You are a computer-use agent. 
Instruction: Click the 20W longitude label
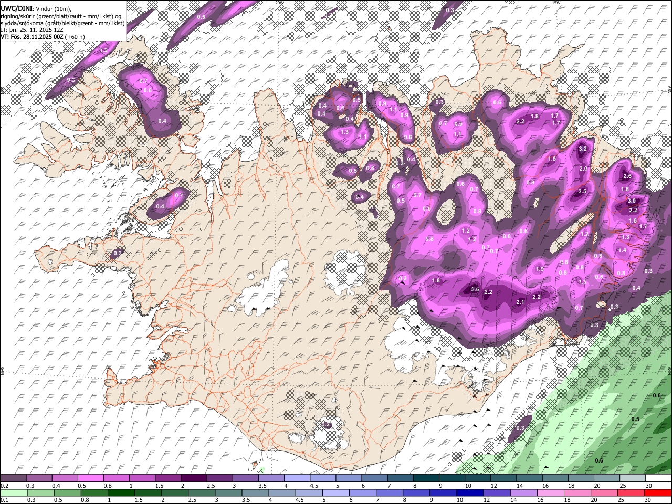point(279,3)
